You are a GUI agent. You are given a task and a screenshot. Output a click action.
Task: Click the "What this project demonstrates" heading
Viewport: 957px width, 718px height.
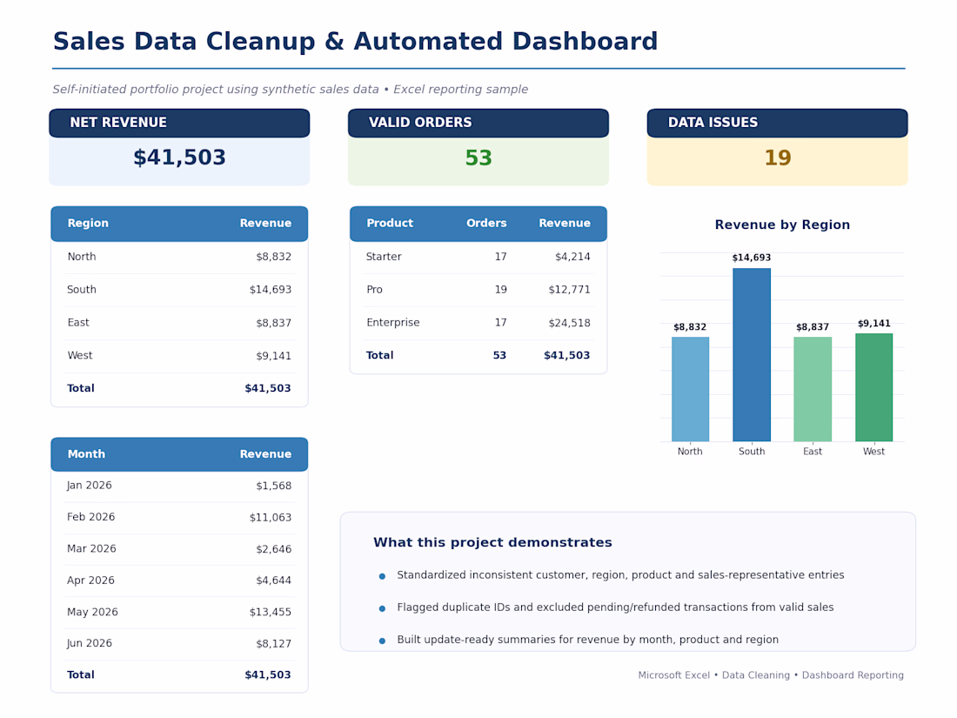pyautogui.click(x=492, y=542)
